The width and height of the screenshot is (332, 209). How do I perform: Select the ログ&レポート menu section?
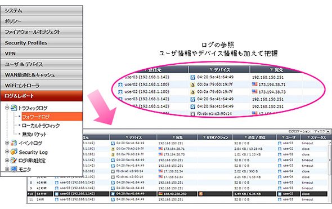pyautogui.click(x=42, y=96)
